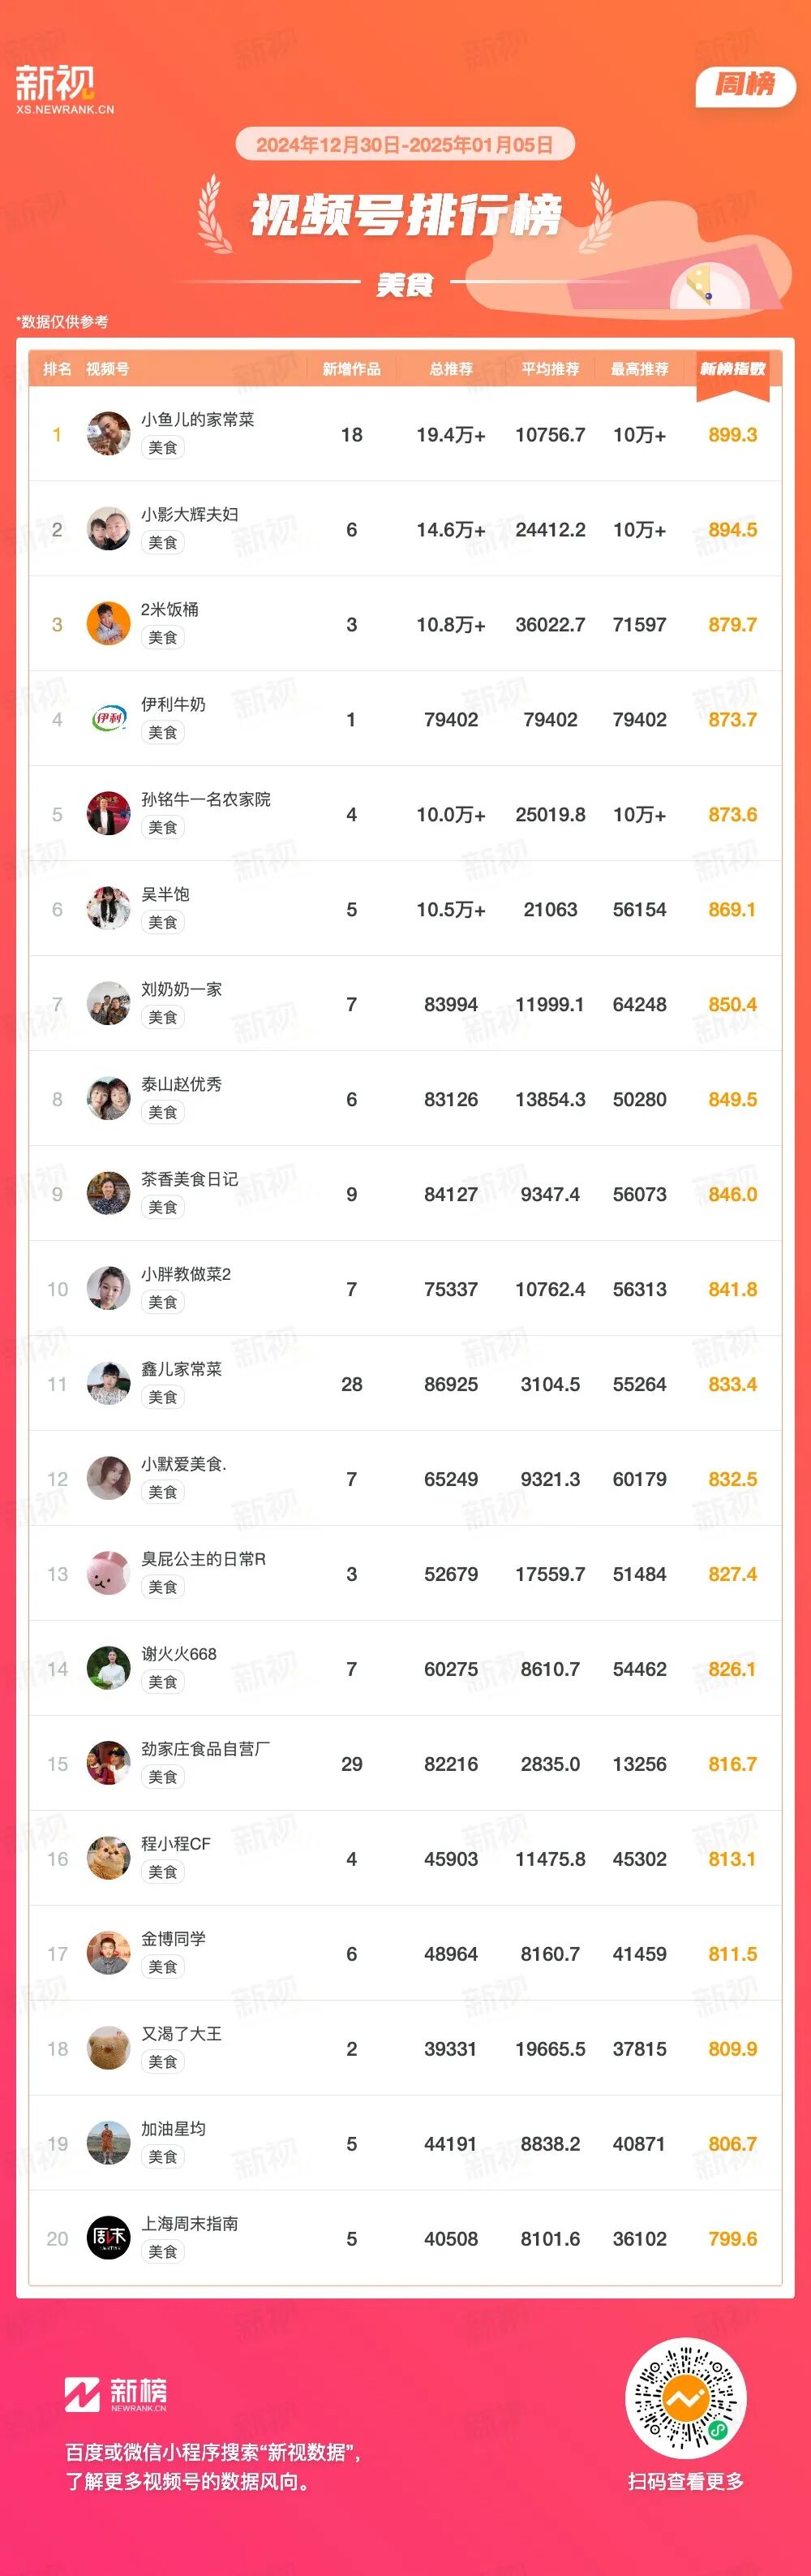Screen dimensions: 811x2576
Task: Click the 伊利牛奶 brand logo avatar
Action: (108, 719)
